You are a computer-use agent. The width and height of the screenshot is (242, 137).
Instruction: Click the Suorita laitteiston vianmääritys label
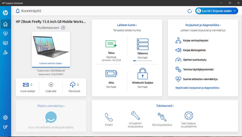[200, 79]
